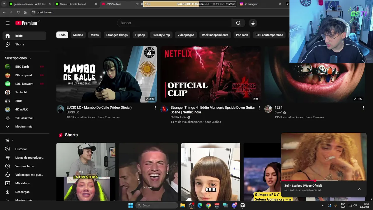Viewport: 373px width, 210px height.
Task: Open Mis vídeos section
Action: pyautogui.click(x=24, y=183)
